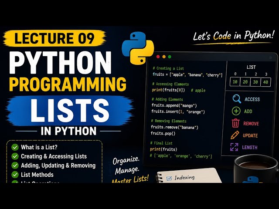The image size is (279, 209).
Task: Click the checkmark beside Adding, Updating & Removing
Action: 15,165
